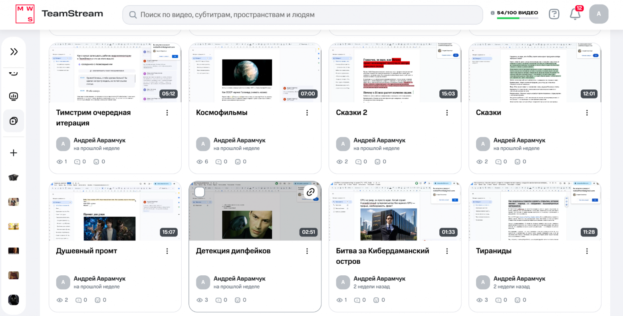The image size is (623, 316).
Task: Open three-dot menu for Тираниды
Action: [x=587, y=251]
